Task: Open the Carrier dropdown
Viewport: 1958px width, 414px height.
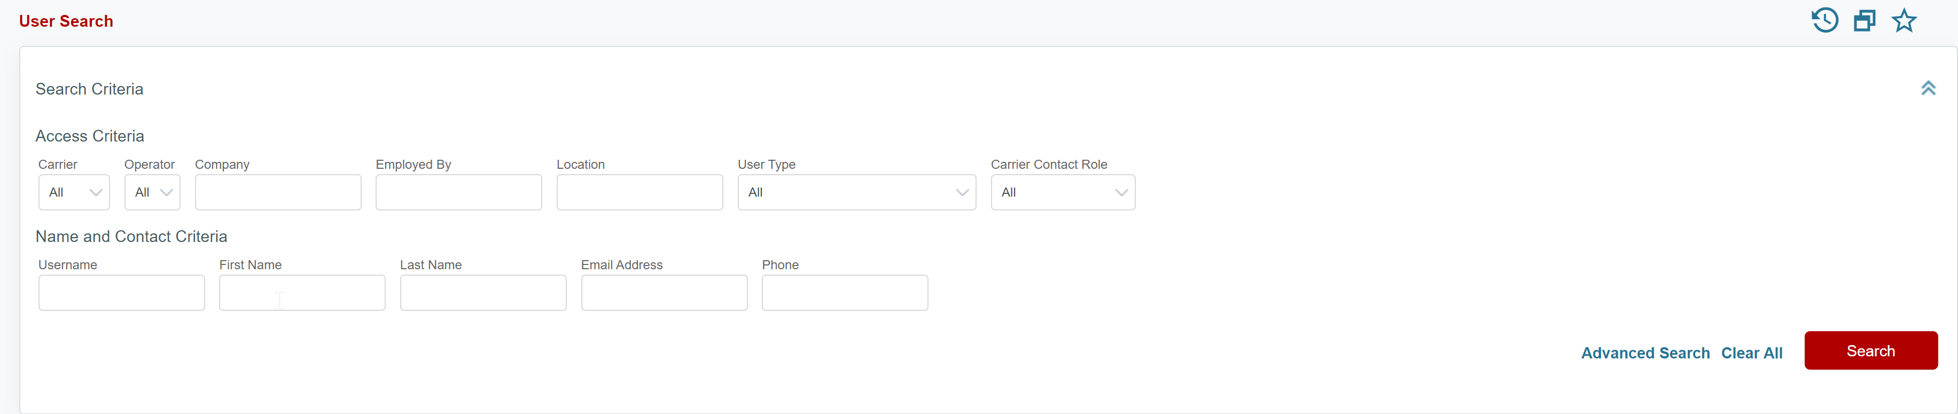Action: pos(74,192)
